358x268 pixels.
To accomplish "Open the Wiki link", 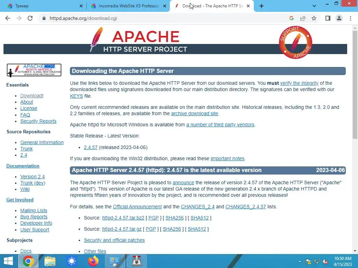I will (25, 189).
